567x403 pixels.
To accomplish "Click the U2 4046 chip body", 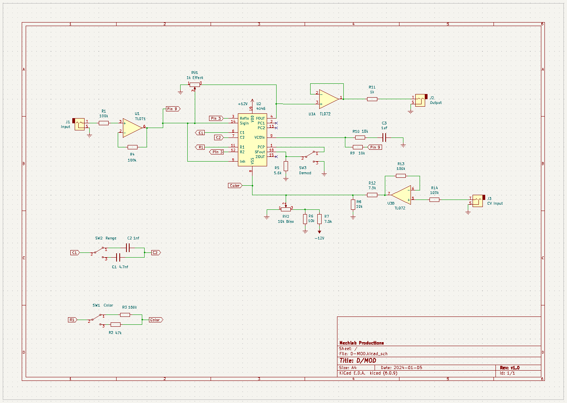I will point(252,140).
